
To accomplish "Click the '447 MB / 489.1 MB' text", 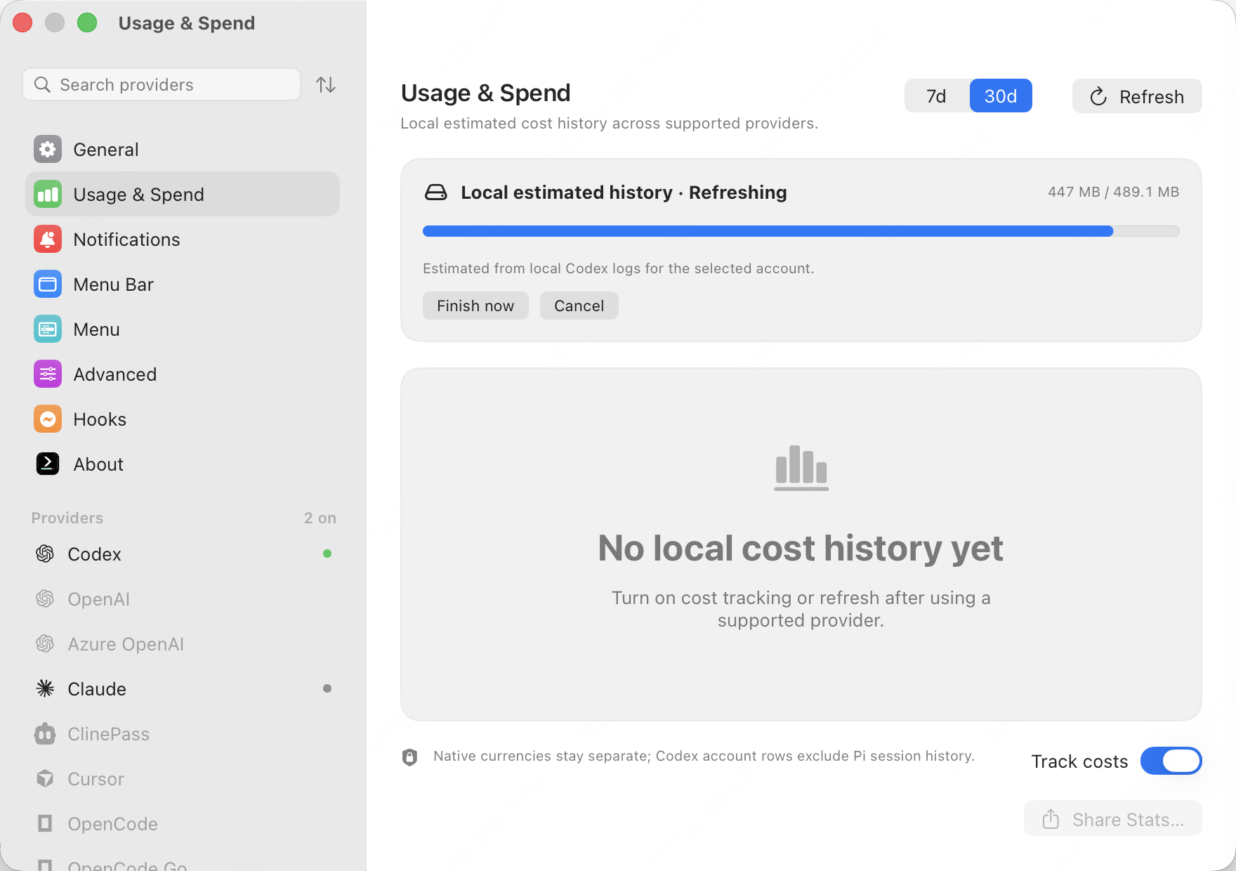I will pos(1113,192).
